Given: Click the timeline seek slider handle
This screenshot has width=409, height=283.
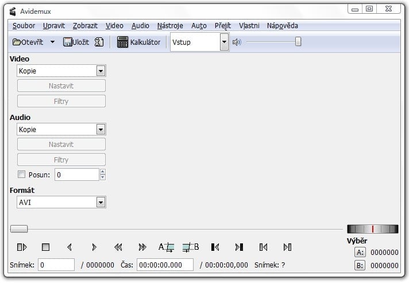Looking at the screenshot, I should (19, 229).
